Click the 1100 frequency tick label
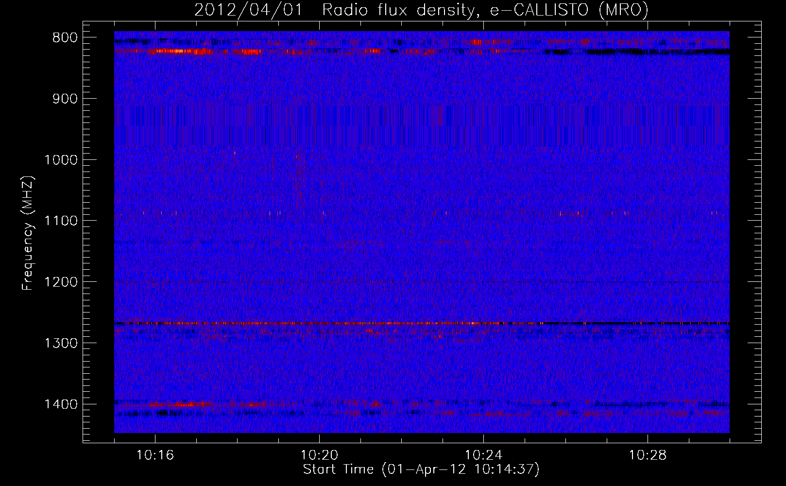 pos(61,221)
